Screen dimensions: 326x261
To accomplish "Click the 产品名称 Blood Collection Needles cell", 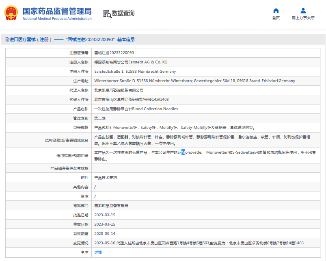I will [134, 109].
